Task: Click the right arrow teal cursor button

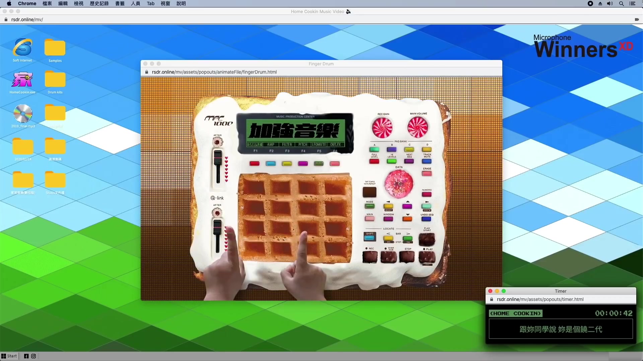Action: (x=426, y=207)
